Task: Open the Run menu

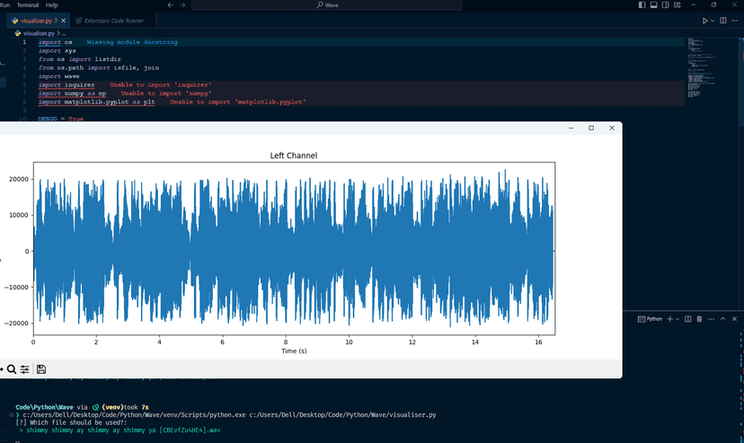Action: coord(4,4)
